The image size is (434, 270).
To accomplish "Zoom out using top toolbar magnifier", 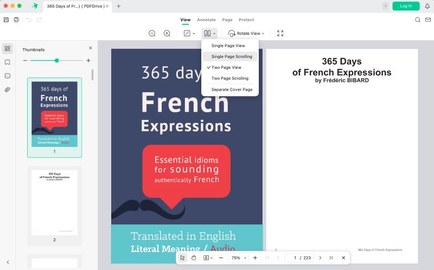I will coord(152,33).
